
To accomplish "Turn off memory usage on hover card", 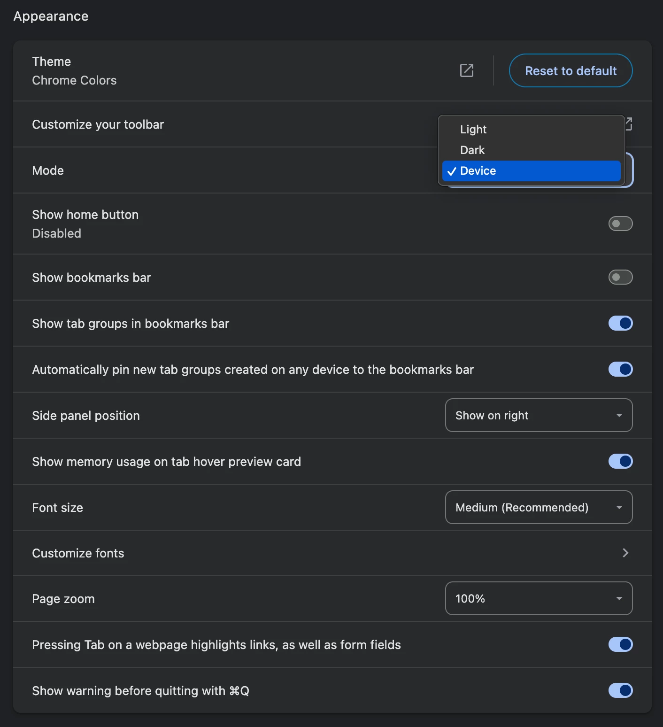I will click(620, 461).
